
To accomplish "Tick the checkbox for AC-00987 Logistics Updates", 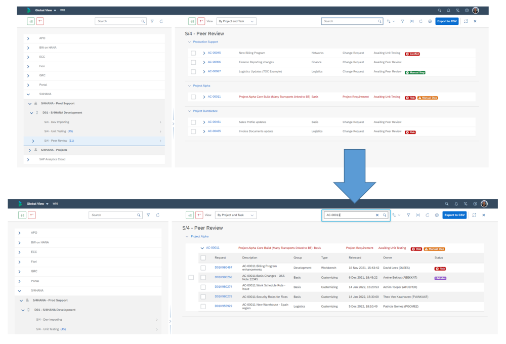I will tap(193, 72).
